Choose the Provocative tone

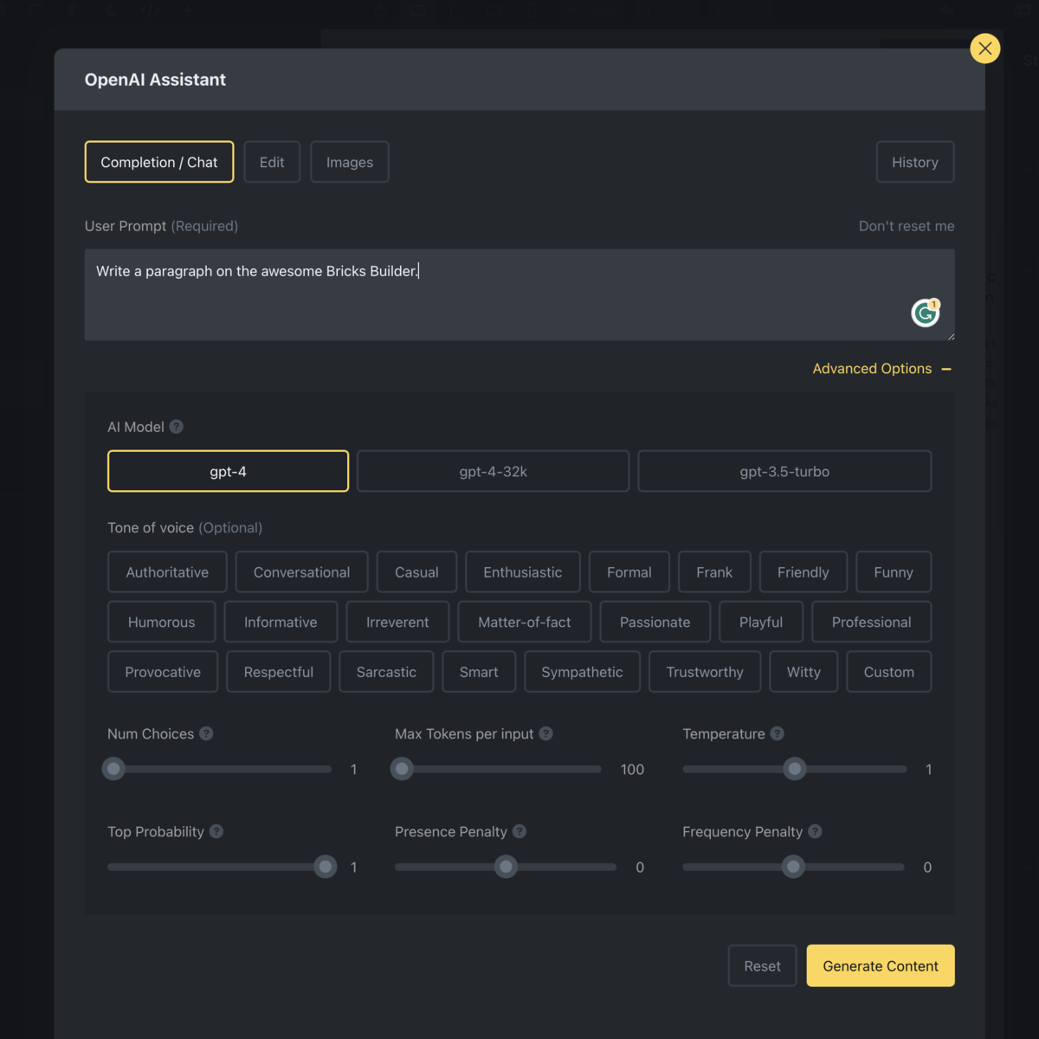tap(163, 672)
